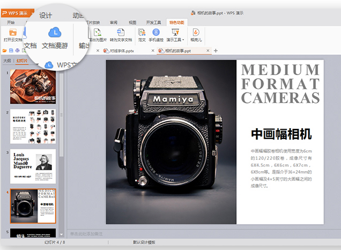Click the 输出为图片 export icon
This screenshot has width=341, height=250.
[x=97, y=33]
